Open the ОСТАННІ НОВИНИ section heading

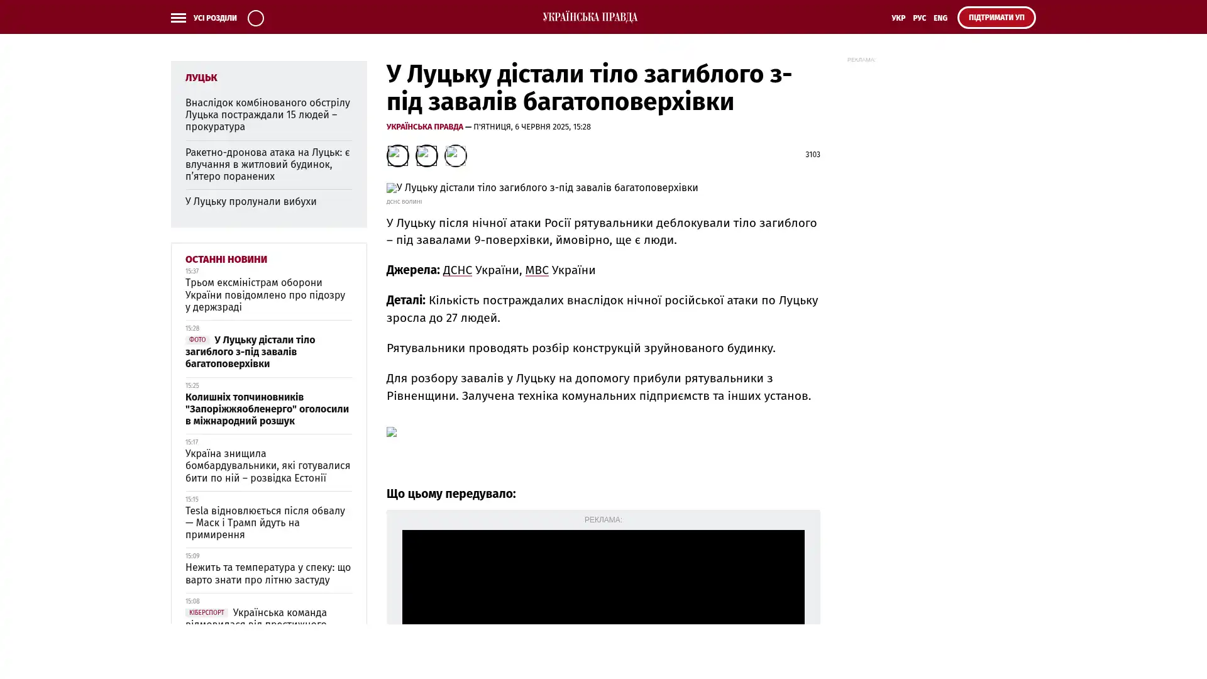(x=226, y=260)
